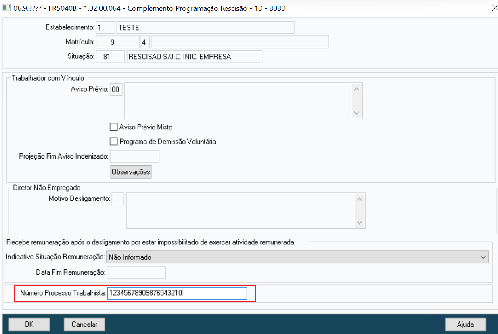Image resolution: width=498 pixels, height=334 pixels.
Task: Click the Aviso Prévio code field
Action: point(116,90)
